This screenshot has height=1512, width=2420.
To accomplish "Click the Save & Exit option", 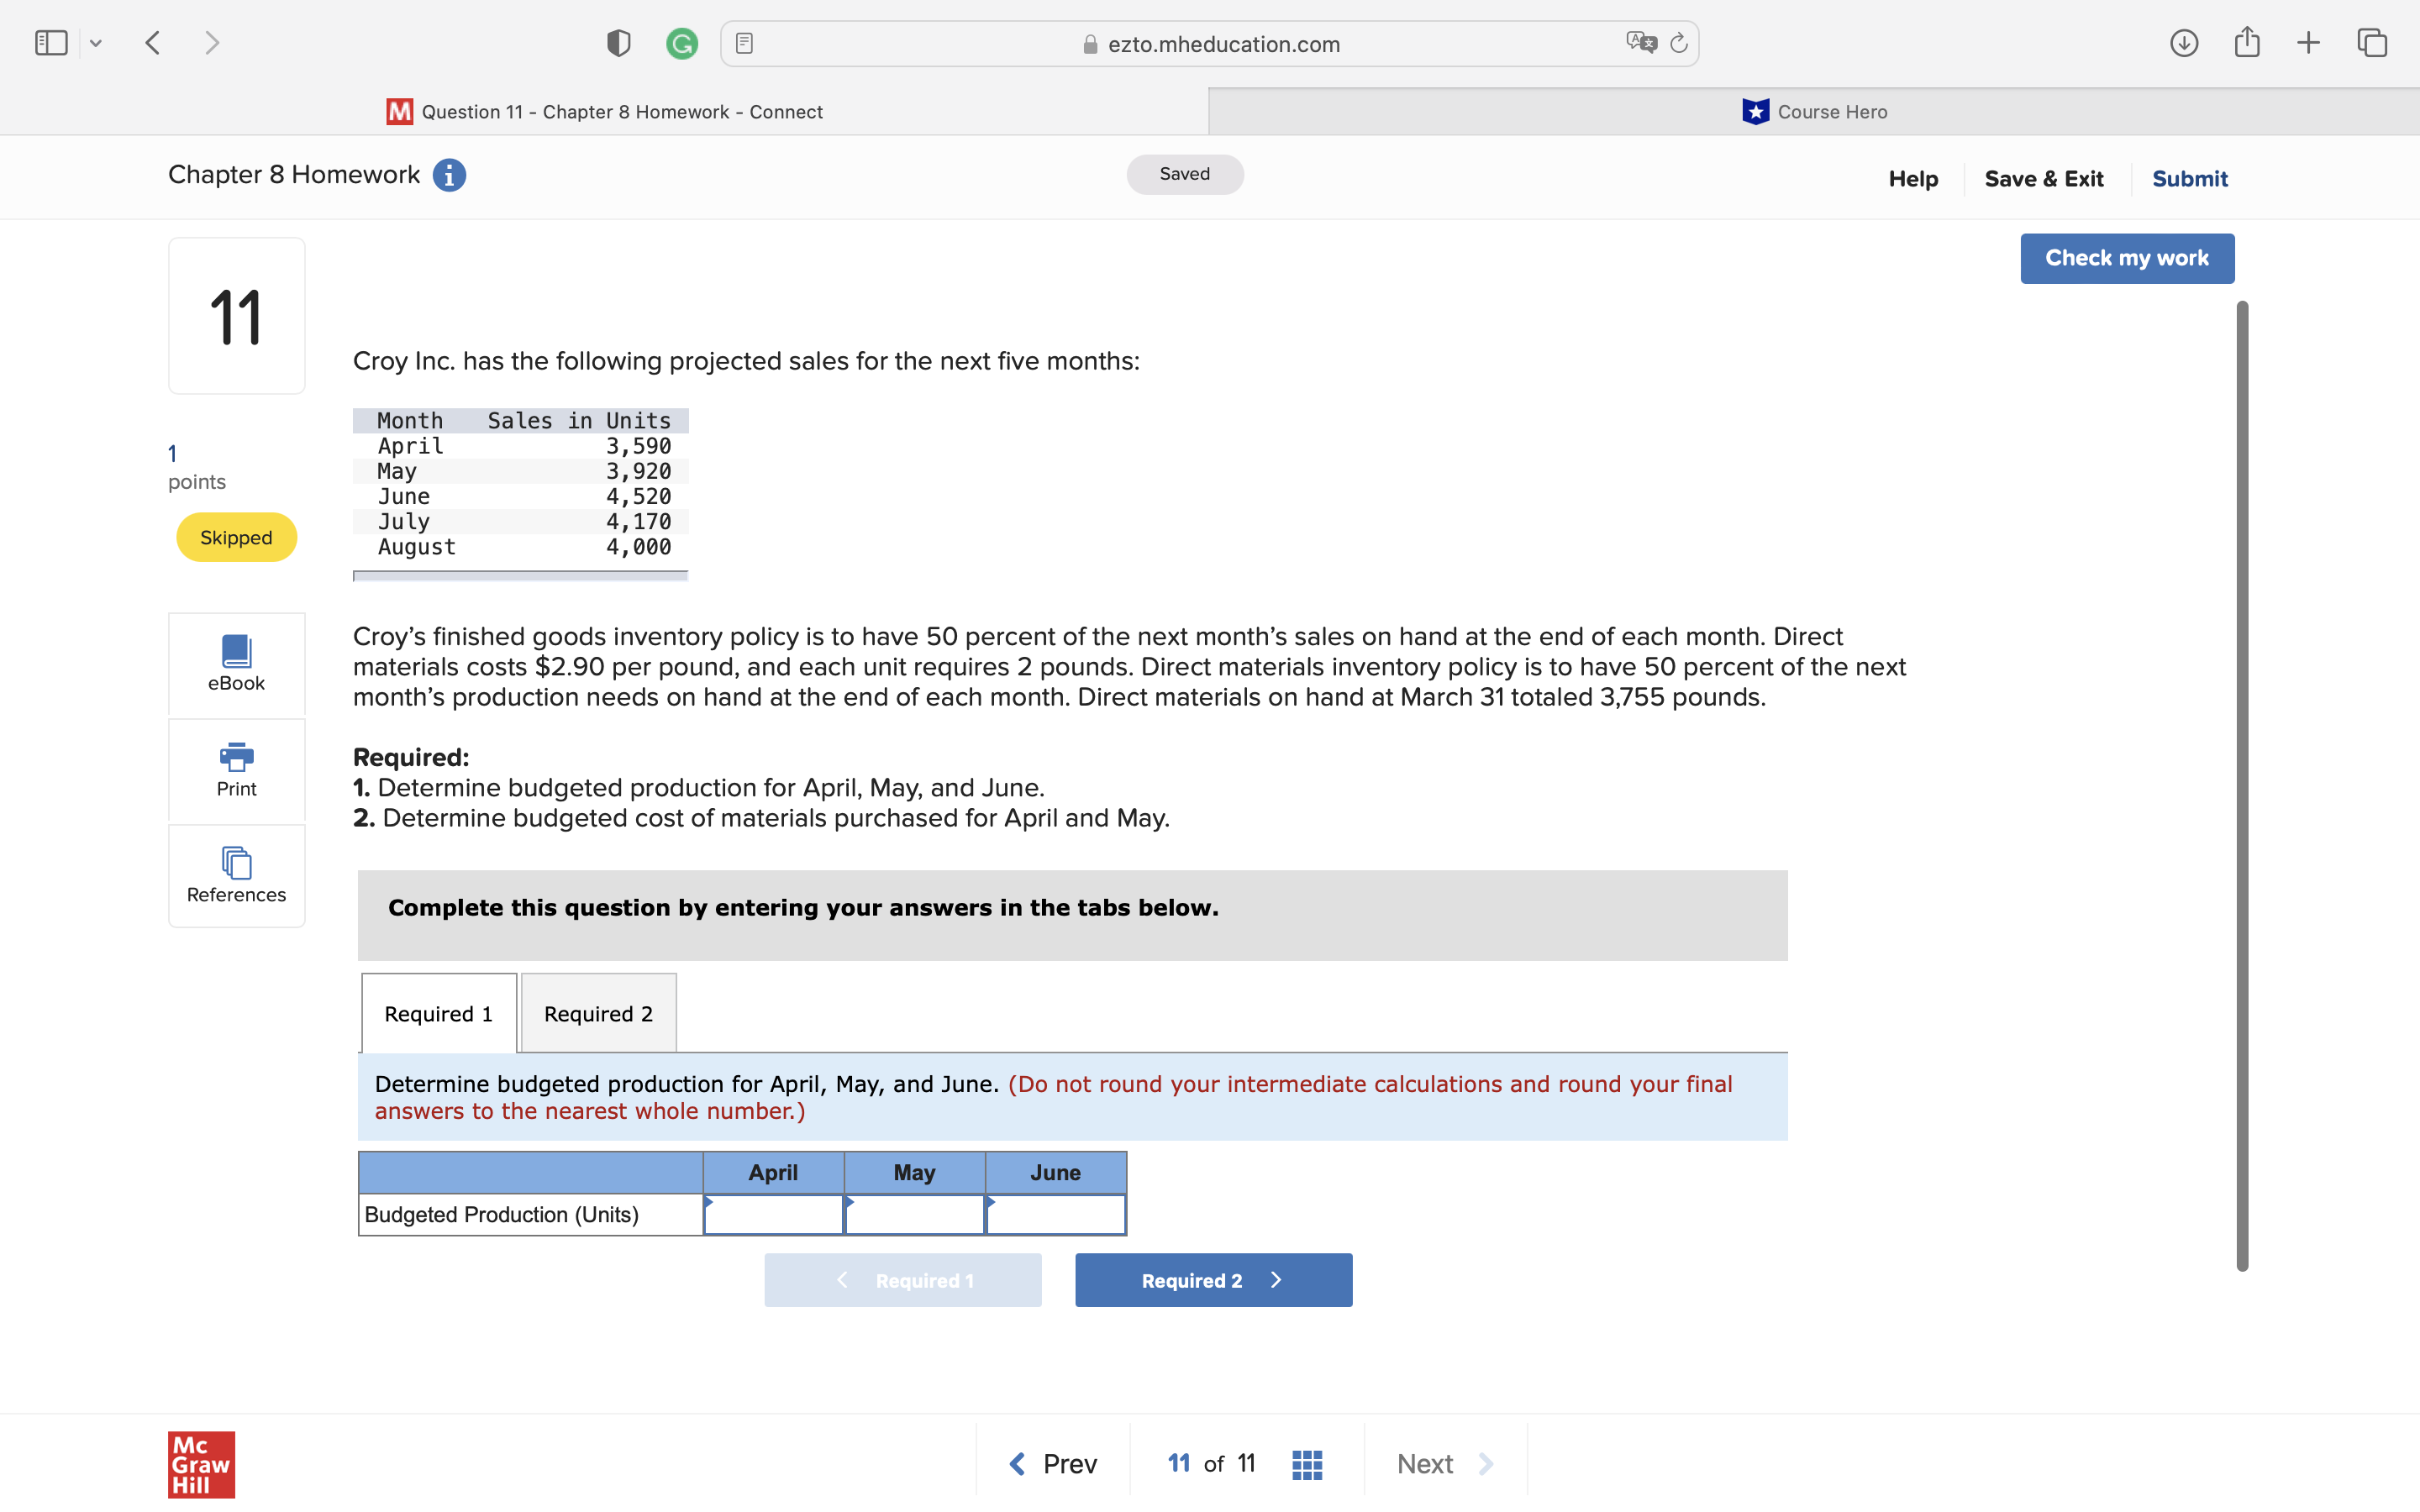I will click(x=2044, y=178).
